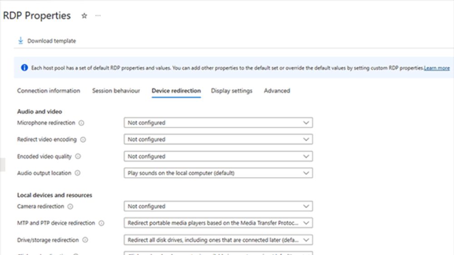The height and width of the screenshot is (255, 454).
Task: Switch to the Advanced tab
Action: click(277, 91)
